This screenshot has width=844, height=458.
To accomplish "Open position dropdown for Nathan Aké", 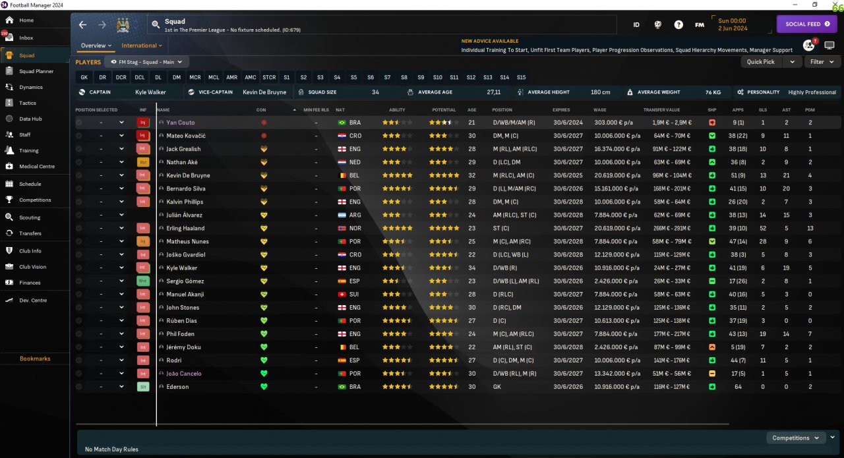I will pyautogui.click(x=121, y=162).
